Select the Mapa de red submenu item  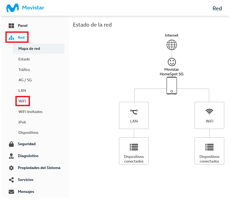click(39, 49)
